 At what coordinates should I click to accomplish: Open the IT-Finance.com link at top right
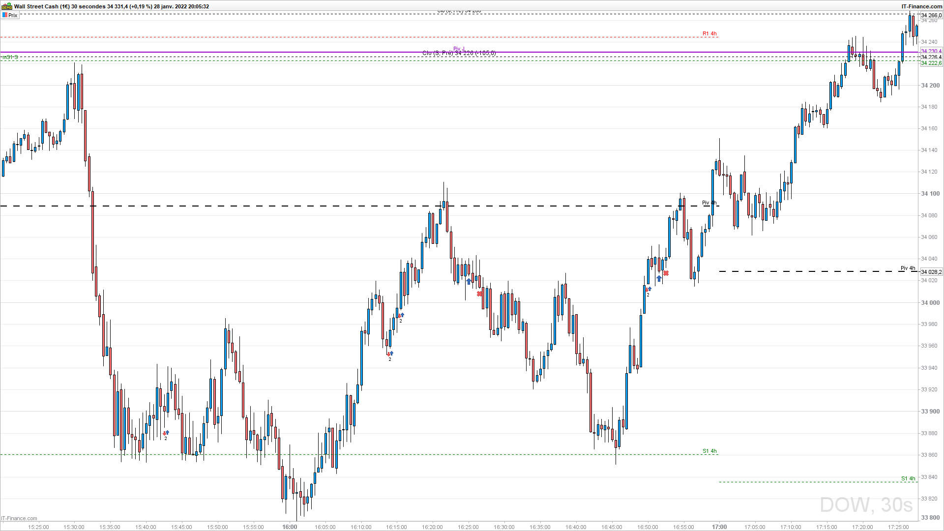tap(921, 6)
